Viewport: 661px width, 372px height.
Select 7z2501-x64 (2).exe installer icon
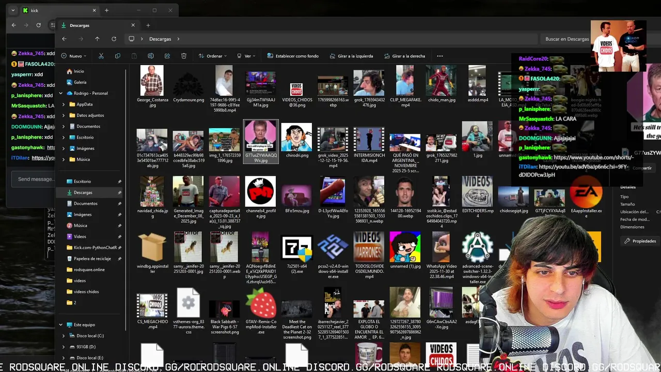click(296, 254)
